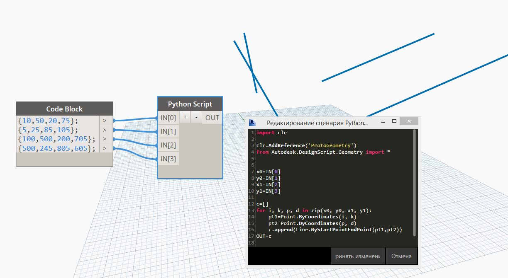Click the output port beside {100,500,200,705}
The height and width of the screenshot is (278, 508).
pyautogui.click(x=105, y=139)
